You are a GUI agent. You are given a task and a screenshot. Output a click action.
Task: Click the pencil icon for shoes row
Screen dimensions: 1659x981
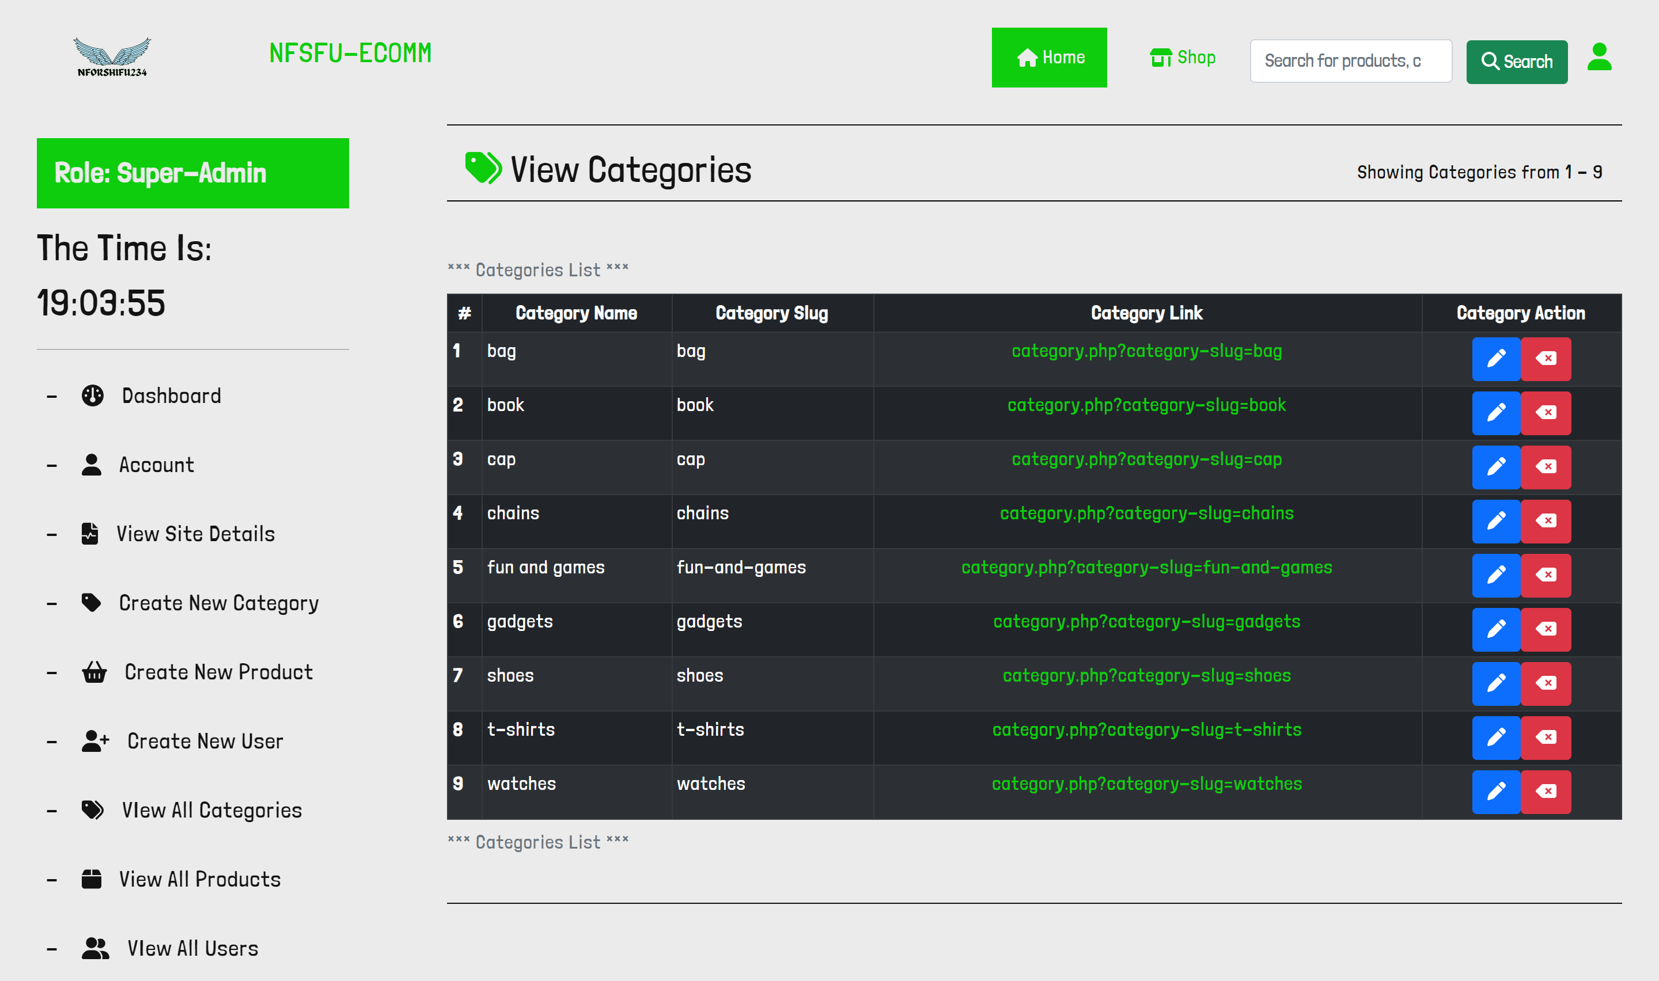coord(1495,683)
